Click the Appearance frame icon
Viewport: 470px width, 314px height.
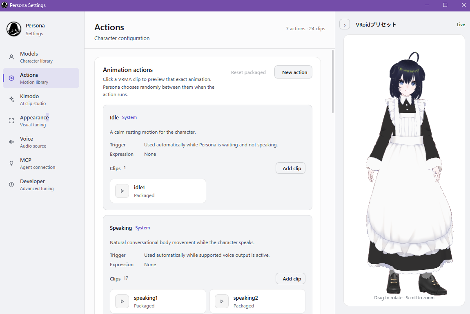[x=11, y=121]
